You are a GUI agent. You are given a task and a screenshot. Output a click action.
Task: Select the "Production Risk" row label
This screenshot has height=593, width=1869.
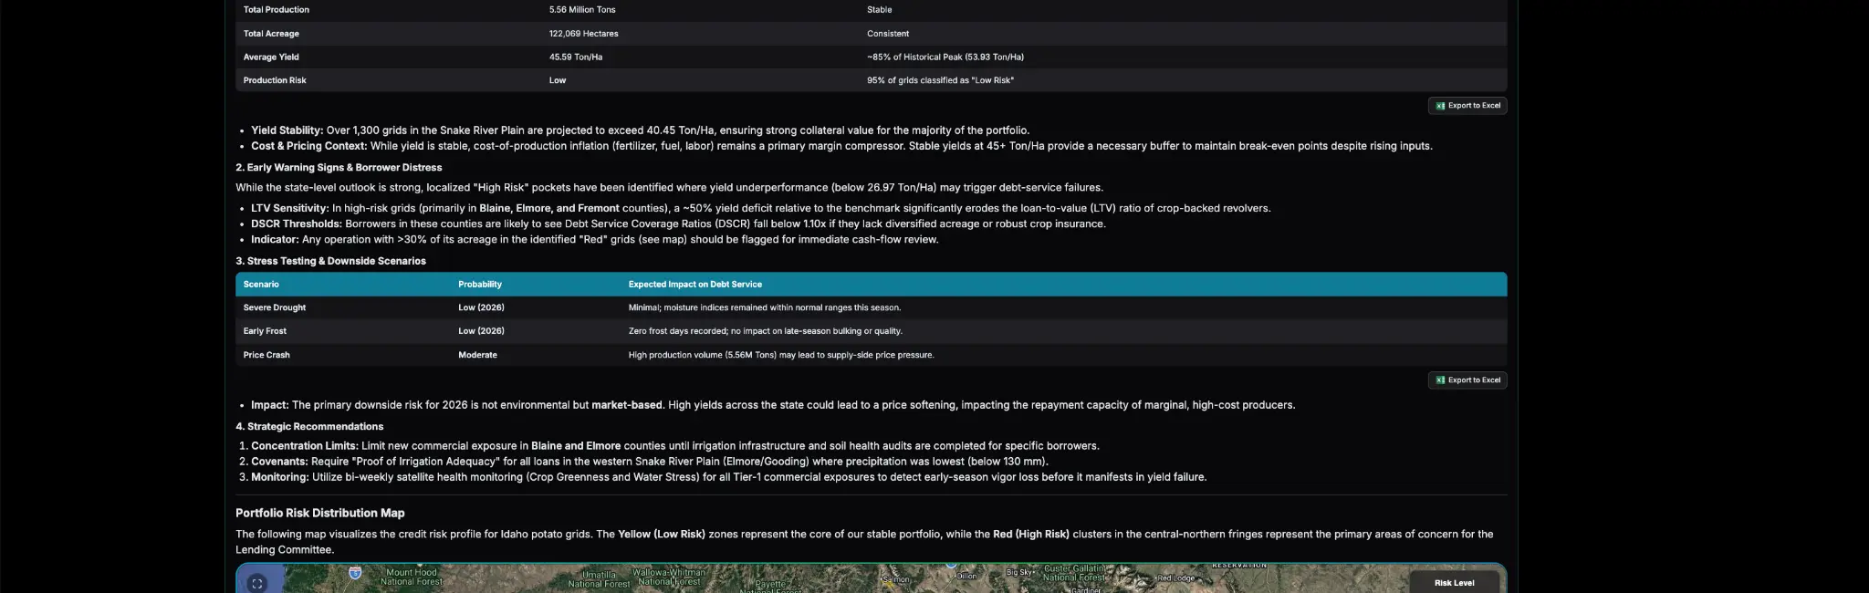275,80
